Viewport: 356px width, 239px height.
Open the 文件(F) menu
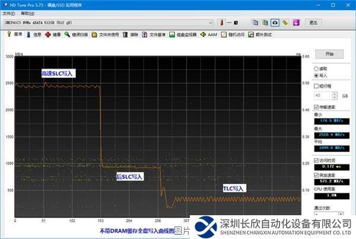[8, 12]
